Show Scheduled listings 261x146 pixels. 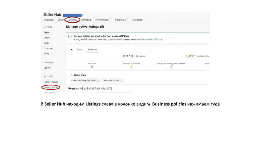[48, 48]
